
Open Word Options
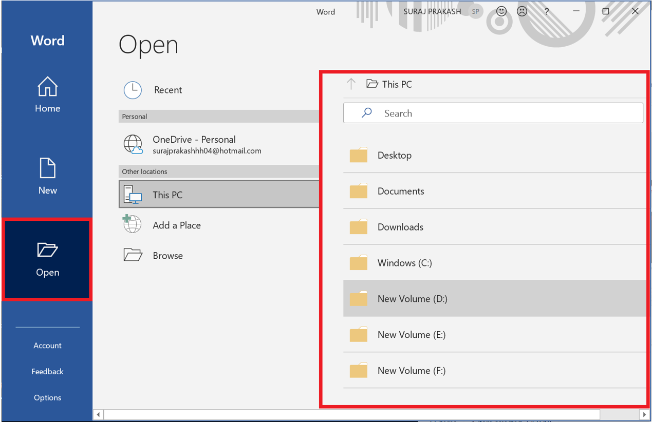pos(47,398)
